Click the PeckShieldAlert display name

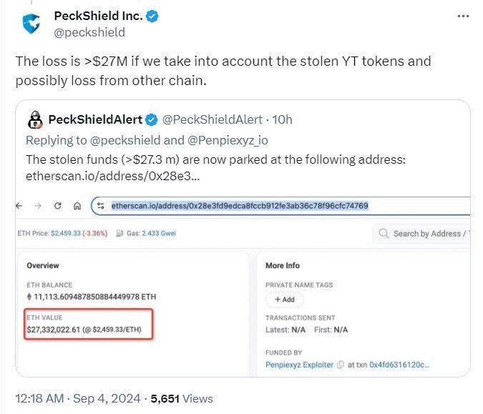click(94, 119)
